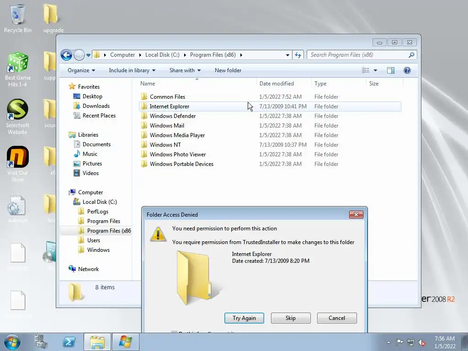Image resolution: width=468 pixels, height=351 pixels.
Task: Open the Music library
Action: 90,154
